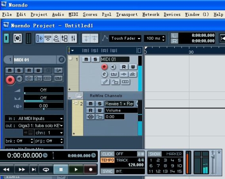This screenshot has height=179, width=225.
Task: Toggle Constrain Delay Compensation button
Action: pyautogui.click(x=18, y=38)
